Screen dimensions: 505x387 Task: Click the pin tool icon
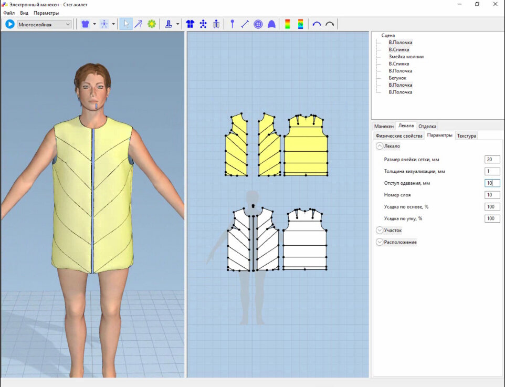click(x=232, y=24)
